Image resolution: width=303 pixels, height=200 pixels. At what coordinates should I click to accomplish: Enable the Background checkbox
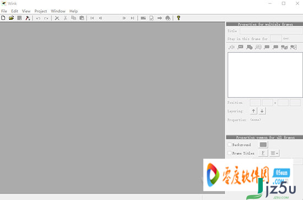tap(229, 144)
